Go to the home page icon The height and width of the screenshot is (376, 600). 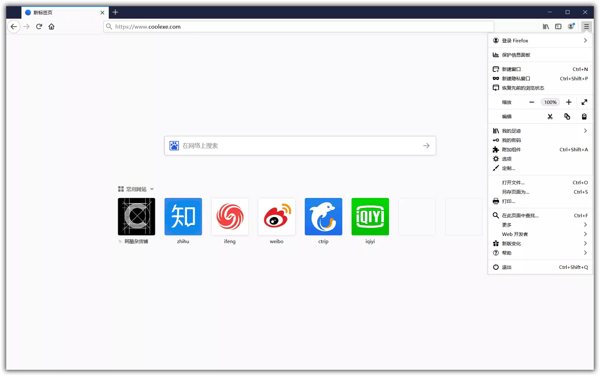coord(51,27)
